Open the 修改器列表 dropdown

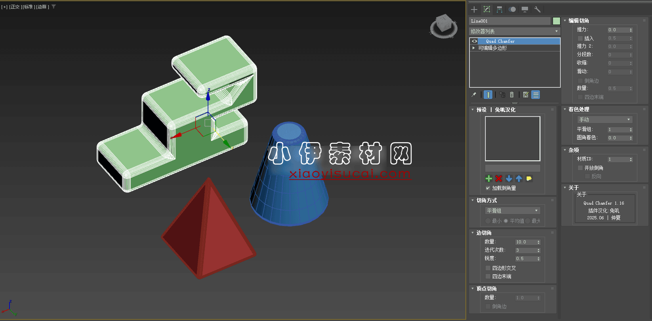pos(514,31)
